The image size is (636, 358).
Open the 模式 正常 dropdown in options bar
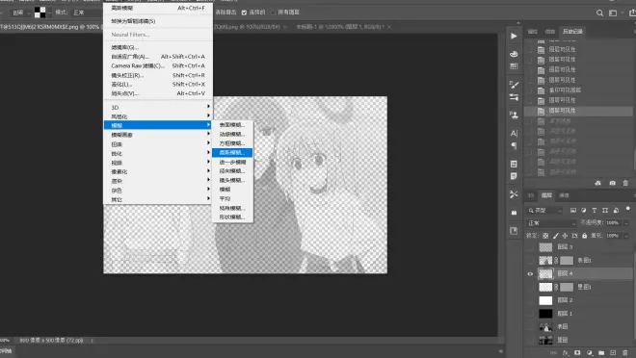pyautogui.click(x=87, y=13)
